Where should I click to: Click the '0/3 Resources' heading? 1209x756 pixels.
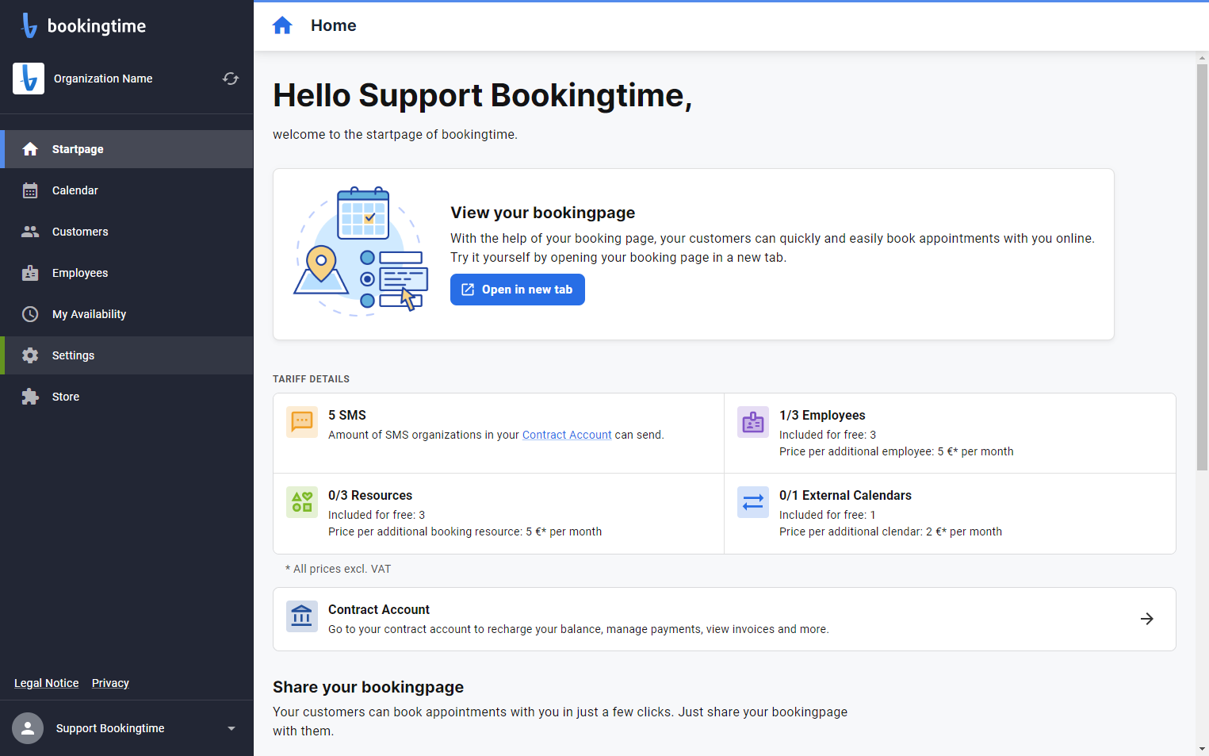tap(370, 495)
